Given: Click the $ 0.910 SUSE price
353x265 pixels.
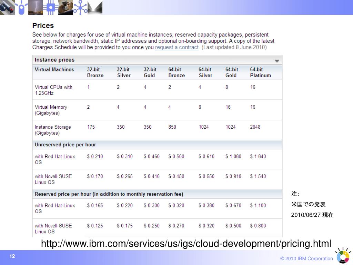Looking at the screenshot, I should click(233, 176).
